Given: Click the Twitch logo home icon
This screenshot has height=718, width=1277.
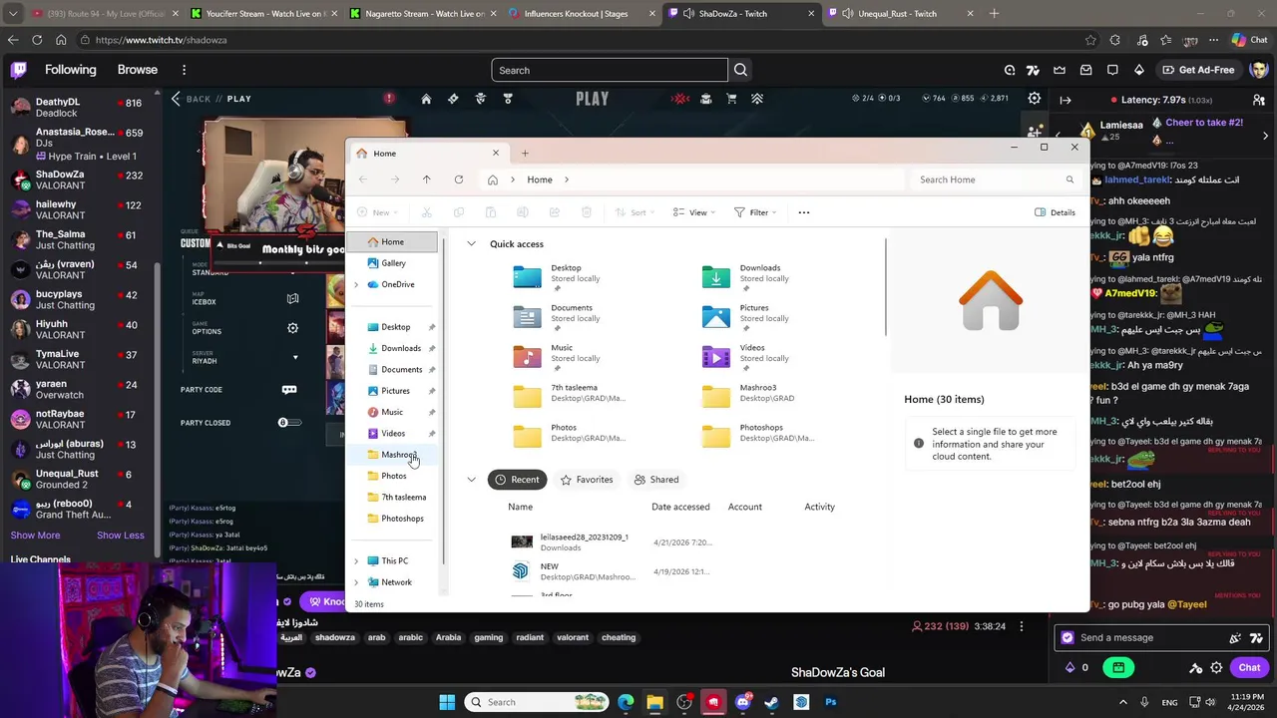Looking at the screenshot, I should [x=19, y=70].
